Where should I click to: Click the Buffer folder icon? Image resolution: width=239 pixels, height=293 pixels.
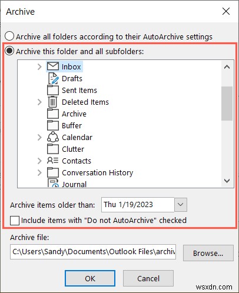click(x=53, y=125)
